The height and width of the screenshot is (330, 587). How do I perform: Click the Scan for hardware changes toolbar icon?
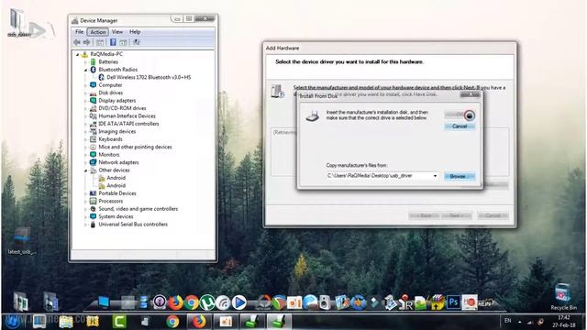tap(137, 42)
